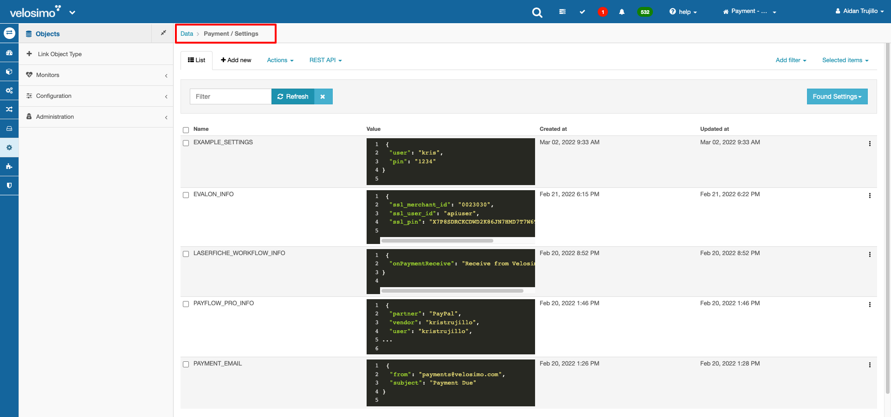The image size is (891, 417).
Task: Click the Refresh button
Action: tap(293, 96)
